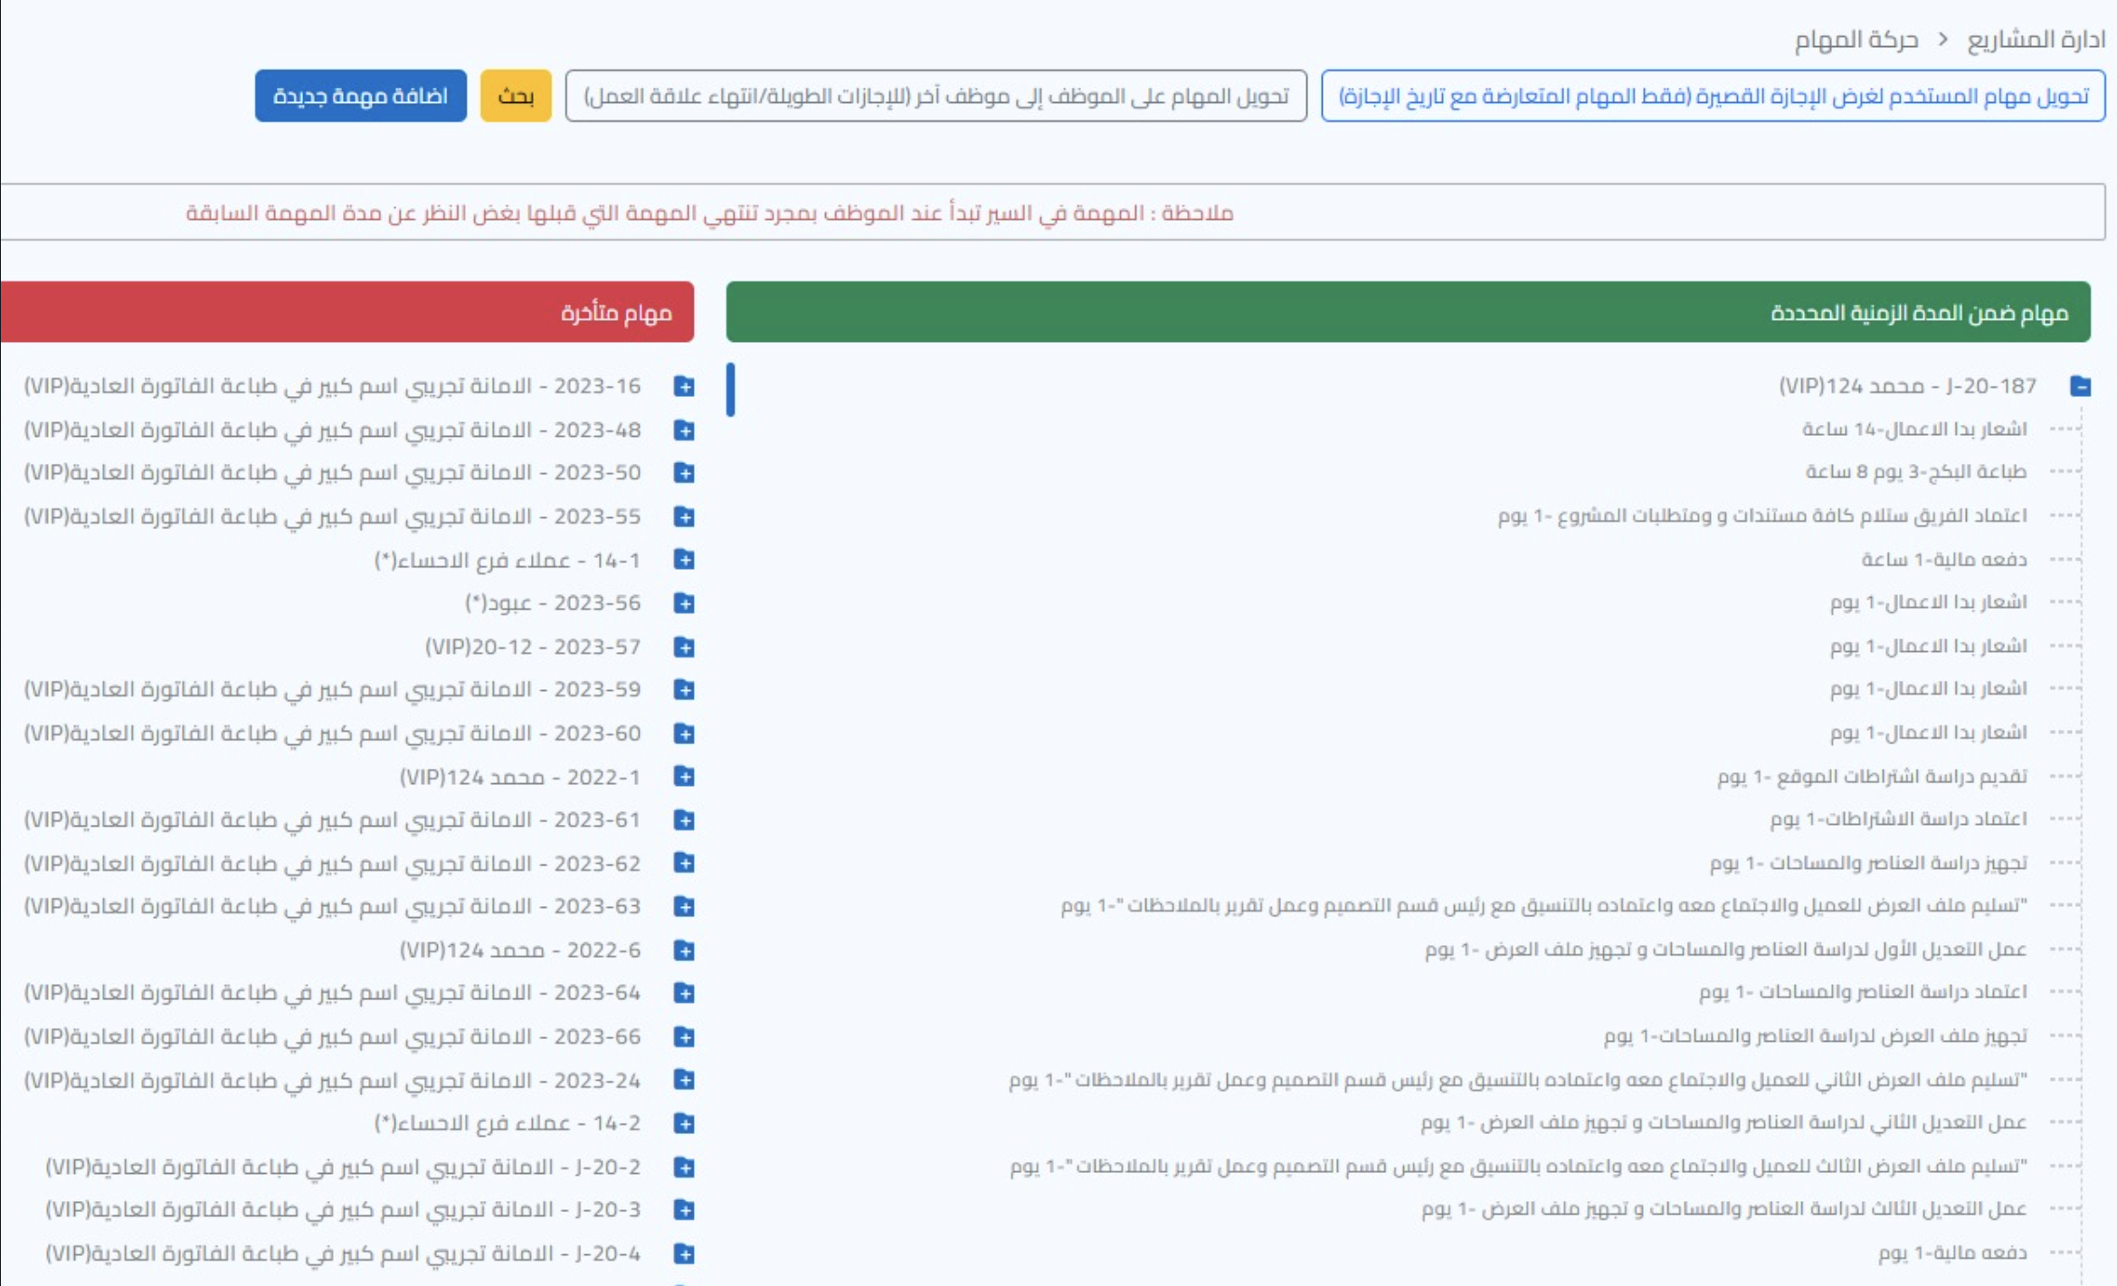Collapse the J-20-187 project folder icon
2117x1286 pixels.
(x=2080, y=386)
